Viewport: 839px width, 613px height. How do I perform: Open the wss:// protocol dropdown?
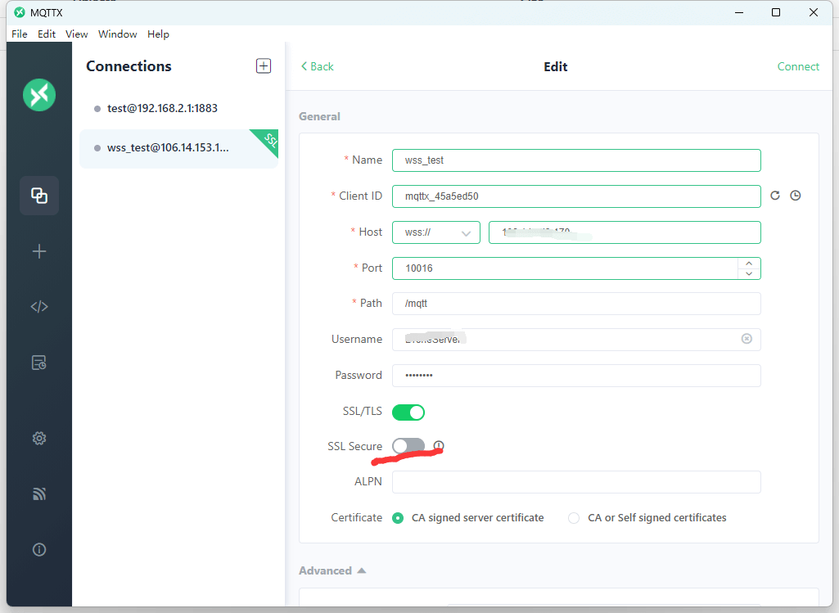[x=435, y=232]
